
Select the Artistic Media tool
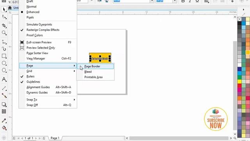[4, 49]
